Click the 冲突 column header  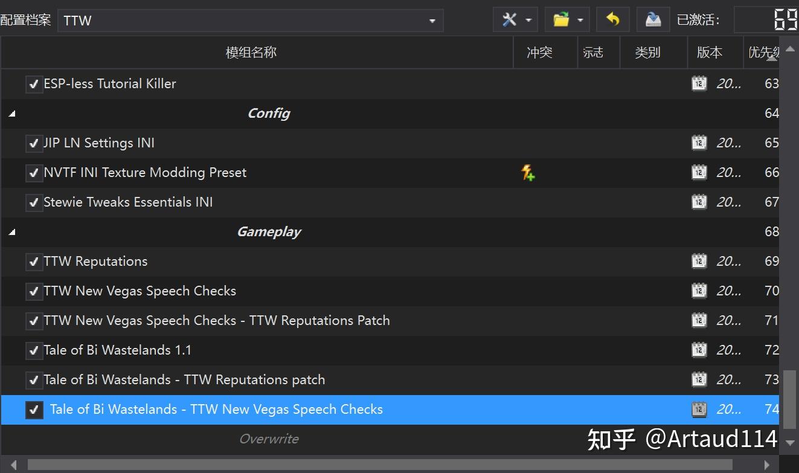539,52
